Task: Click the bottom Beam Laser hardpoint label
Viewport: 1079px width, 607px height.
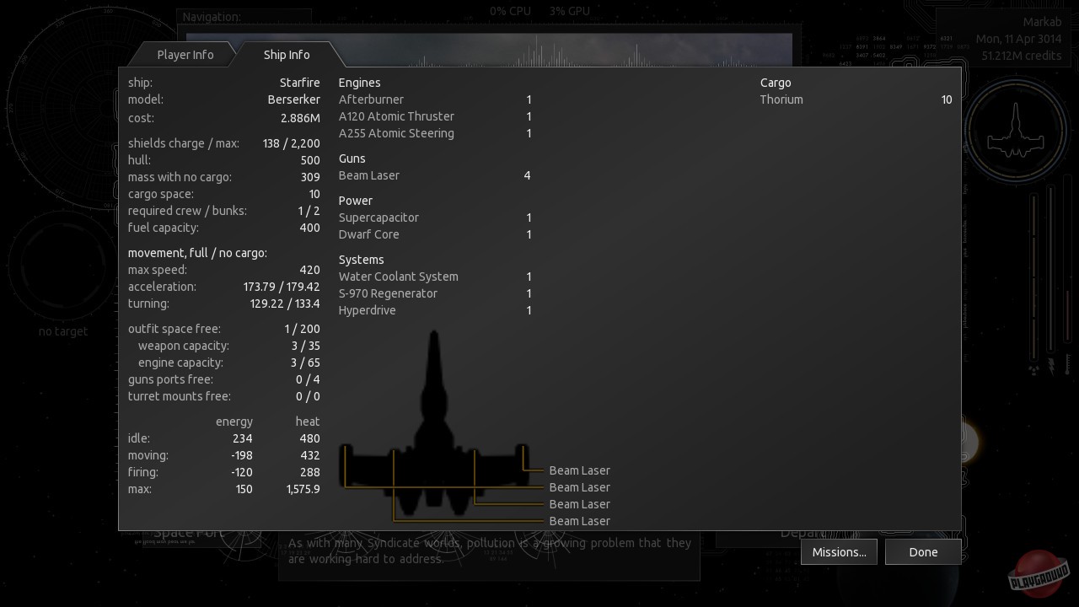Action: [x=579, y=521]
